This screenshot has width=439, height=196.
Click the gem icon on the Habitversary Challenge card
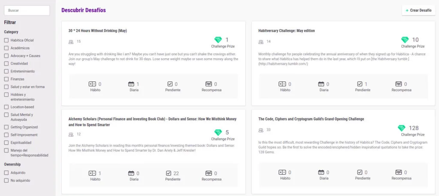pos(405,40)
